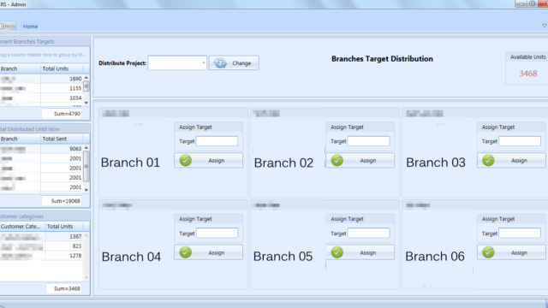Assign the target to Branch 02
Viewport: 548px width, 308px height.
pyautogui.click(x=360, y=160)
